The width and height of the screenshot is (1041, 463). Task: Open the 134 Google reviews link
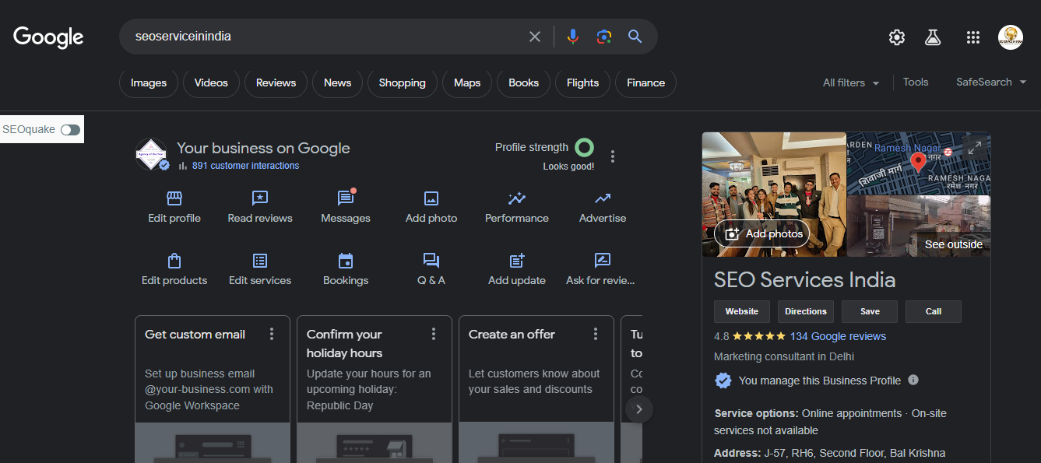click(x=838, y=336)
